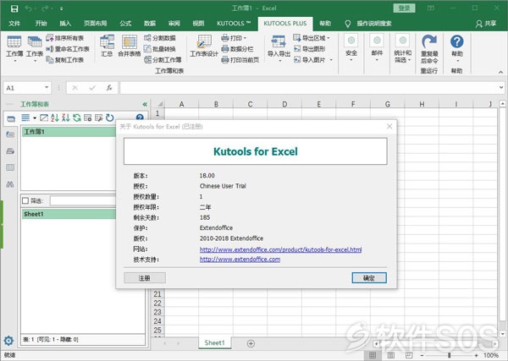508x361 pixels.
Task: Toggle the 筛选 filter checkbox
Action: point(25,201)
